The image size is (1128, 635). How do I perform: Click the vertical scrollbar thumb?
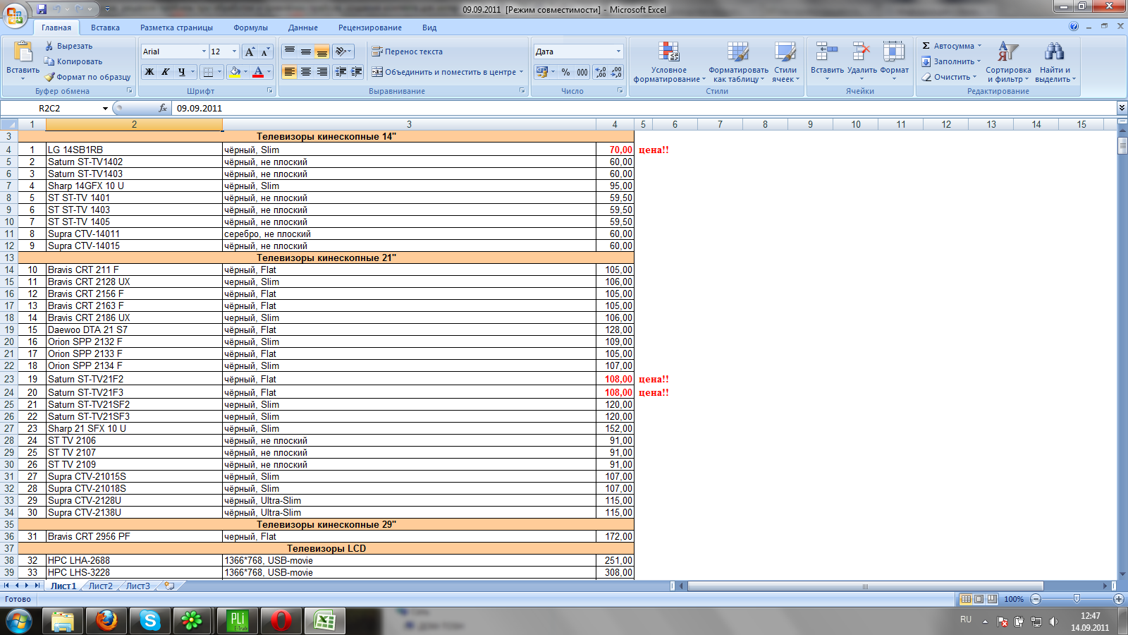pos(1122,146)
